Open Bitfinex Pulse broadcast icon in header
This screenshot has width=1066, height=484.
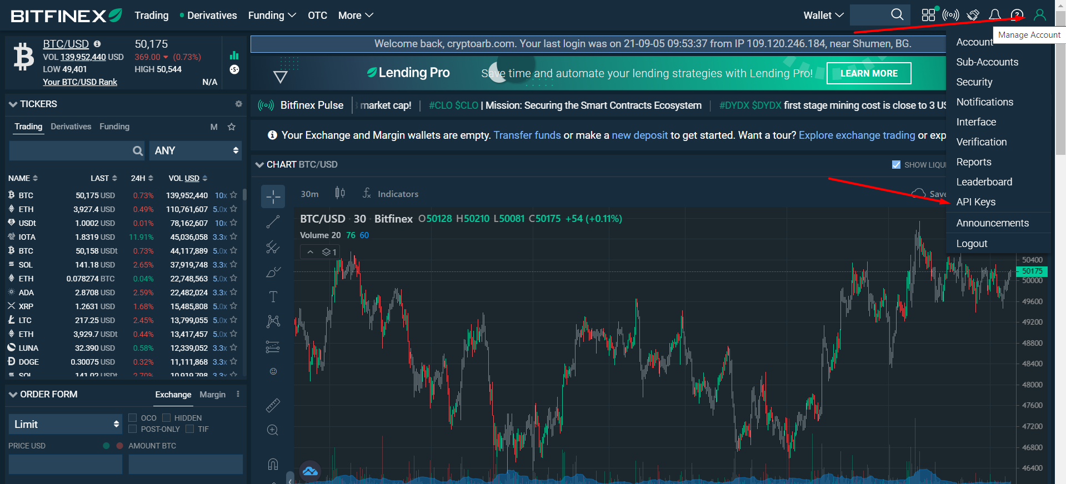click(x=950, y=15)
